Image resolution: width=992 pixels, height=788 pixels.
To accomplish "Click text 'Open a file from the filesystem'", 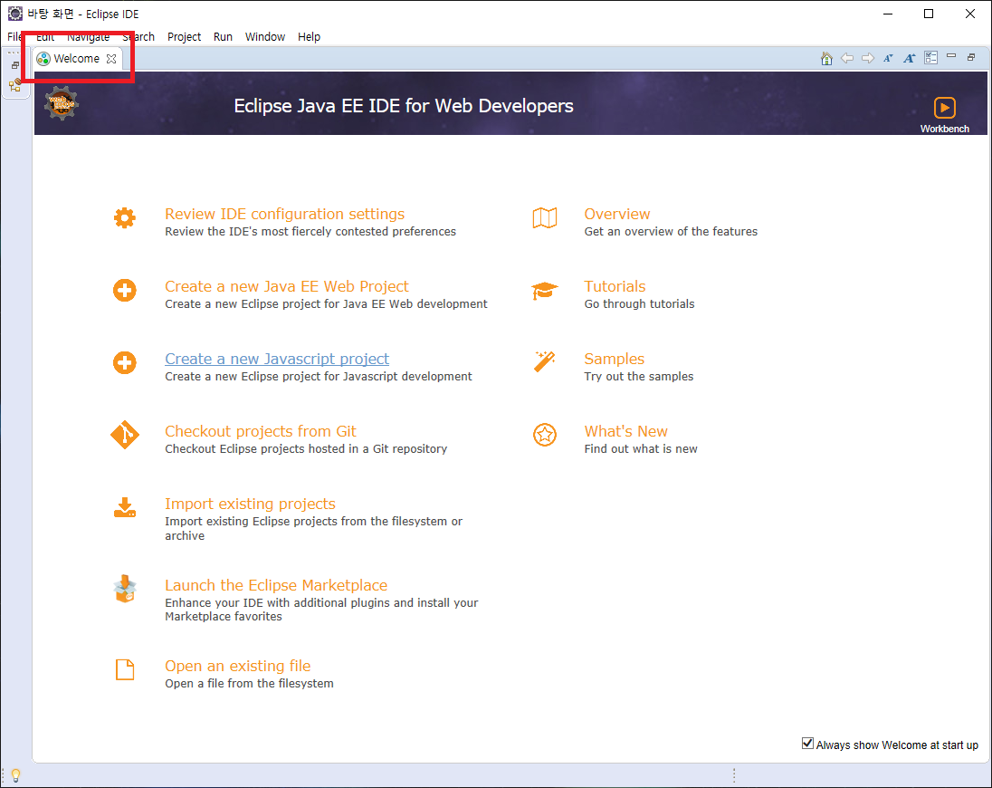I will pyautogui.click(x=249, y=684).
